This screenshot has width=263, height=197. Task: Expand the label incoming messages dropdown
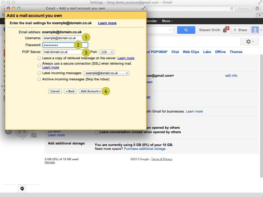point(106,73)
